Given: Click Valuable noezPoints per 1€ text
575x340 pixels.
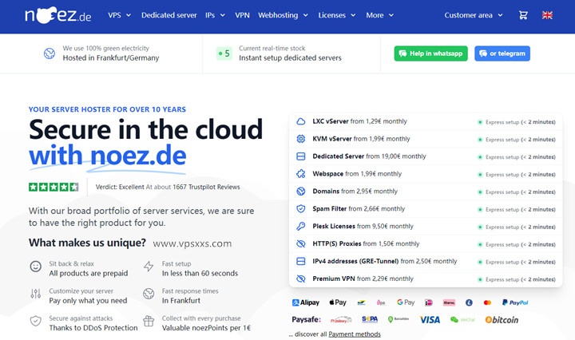Looking at the screenshot, I should point(206,328).
